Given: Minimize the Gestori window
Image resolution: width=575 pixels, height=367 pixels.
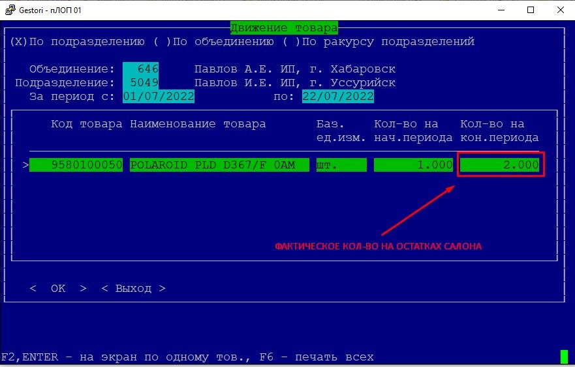Looking at the screenshot, I should (x=501, y=10).
